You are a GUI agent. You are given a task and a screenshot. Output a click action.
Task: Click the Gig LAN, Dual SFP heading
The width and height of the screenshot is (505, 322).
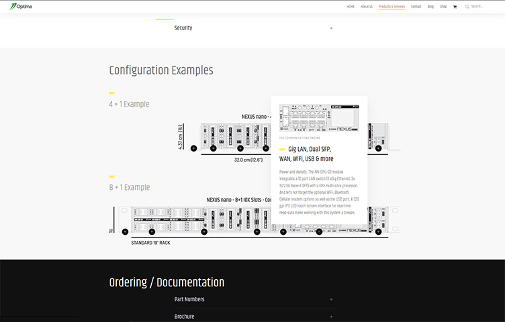[x=307, y=154]
